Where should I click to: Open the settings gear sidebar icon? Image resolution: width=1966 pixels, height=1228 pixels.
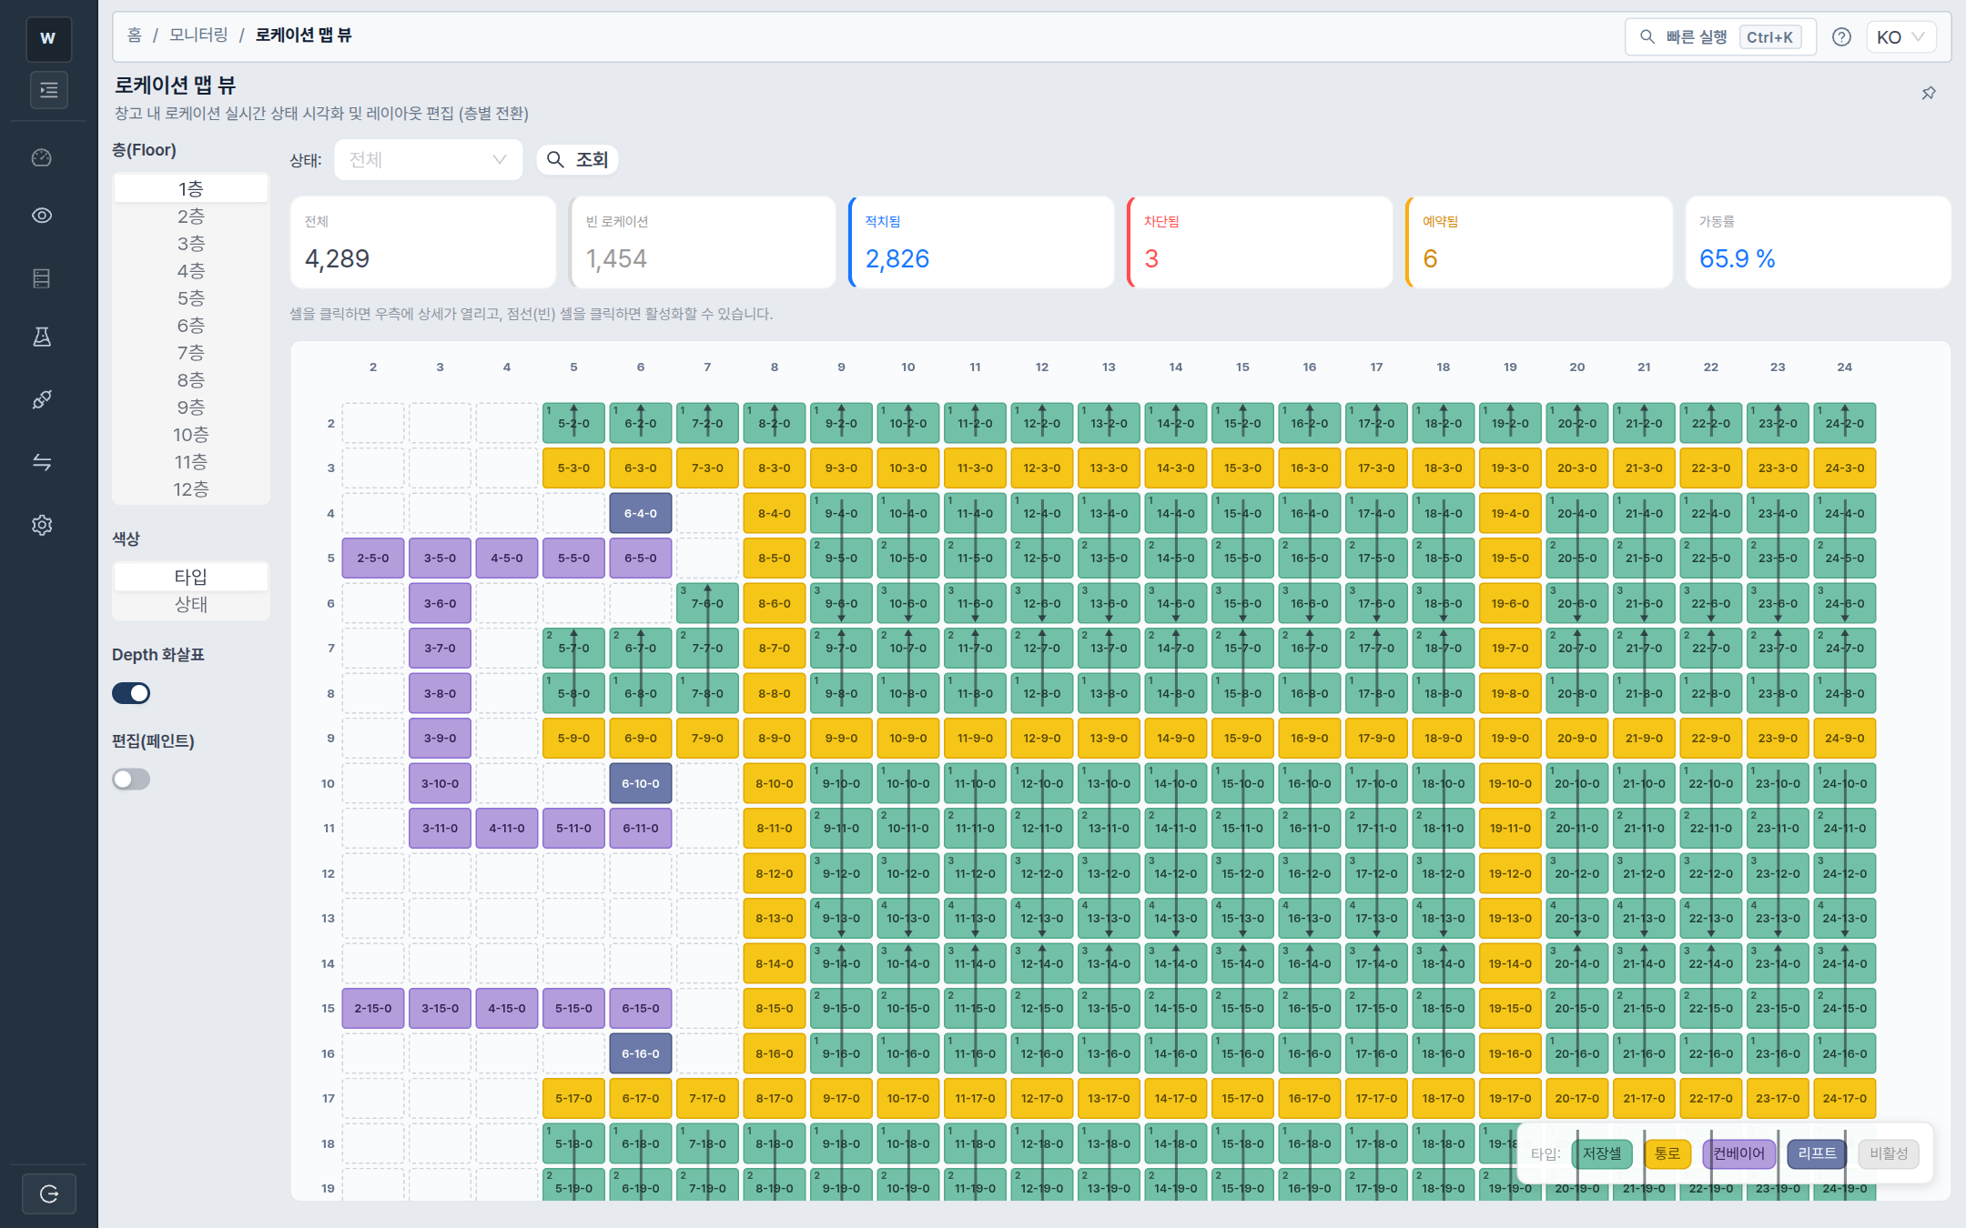coord(42,525)
